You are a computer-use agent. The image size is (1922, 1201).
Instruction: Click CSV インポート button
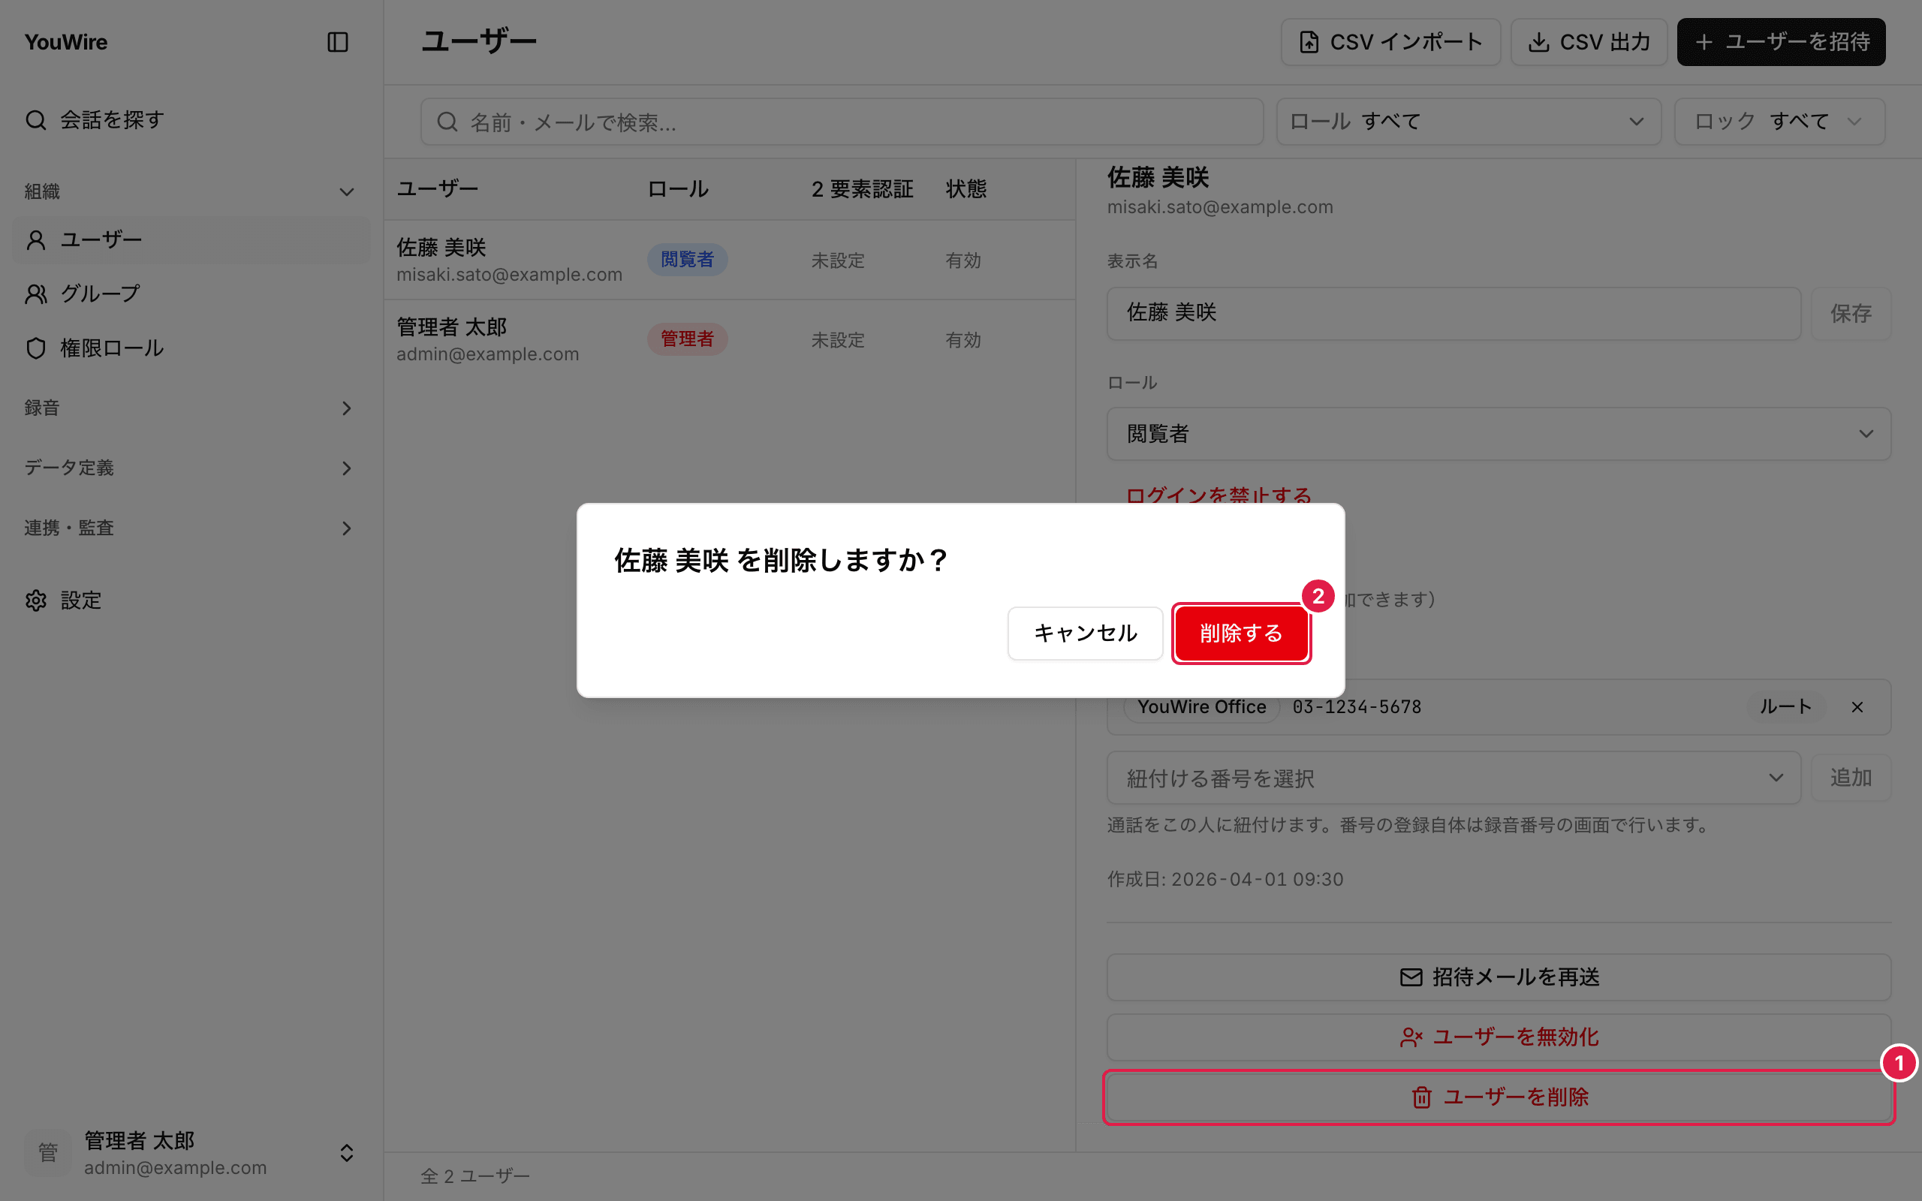click(1390, 42)
